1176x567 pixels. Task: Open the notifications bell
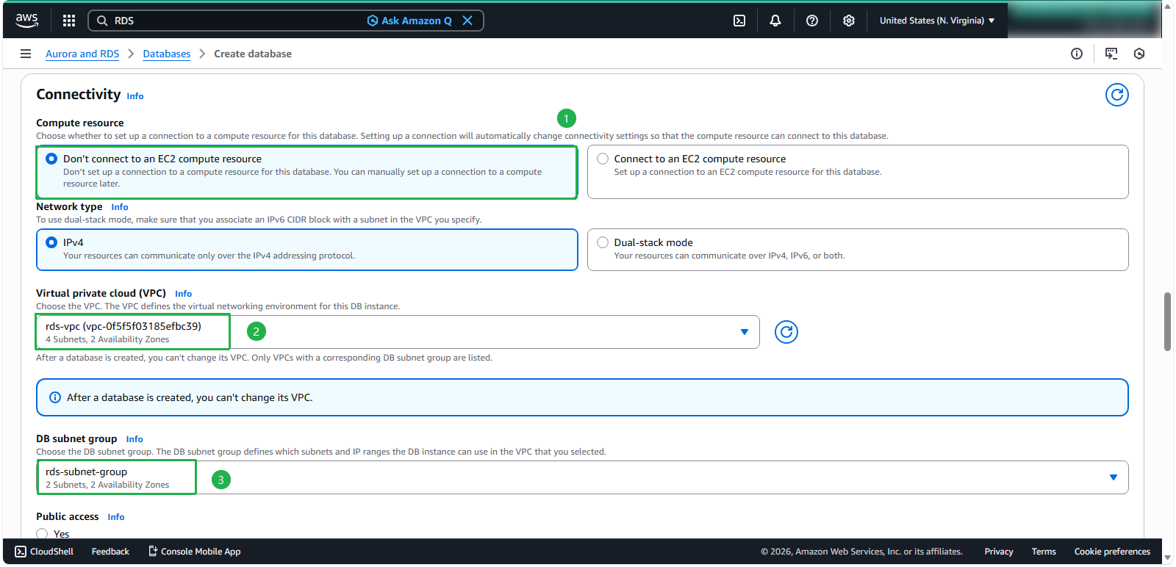(x=775, y=21)
